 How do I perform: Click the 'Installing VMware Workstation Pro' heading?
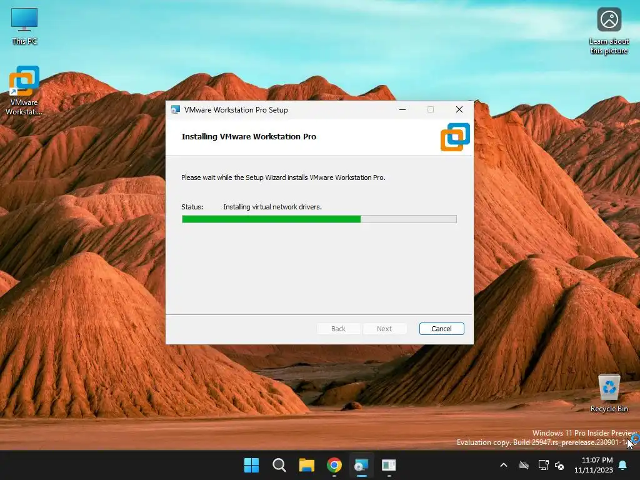click(249, 137)
